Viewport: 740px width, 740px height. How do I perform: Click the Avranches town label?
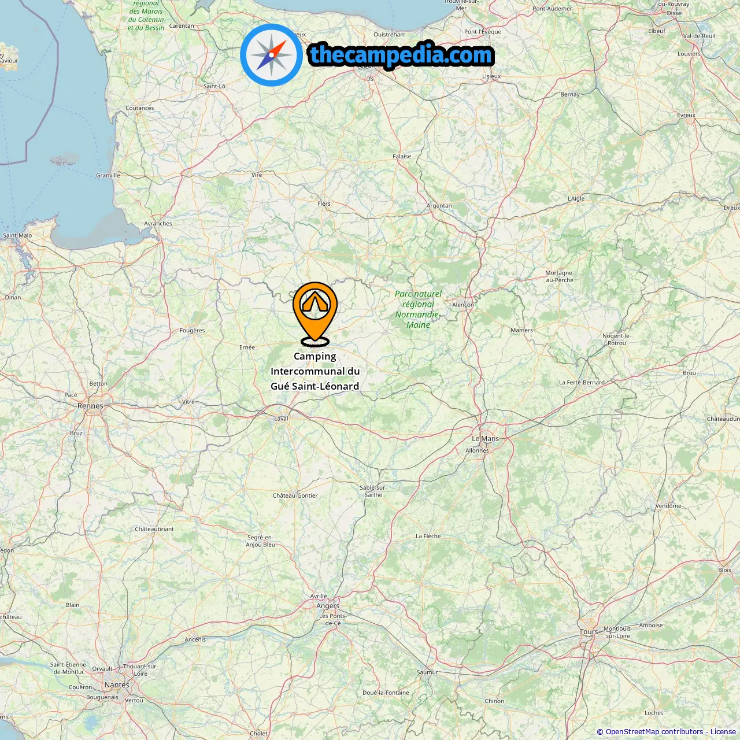158,224
